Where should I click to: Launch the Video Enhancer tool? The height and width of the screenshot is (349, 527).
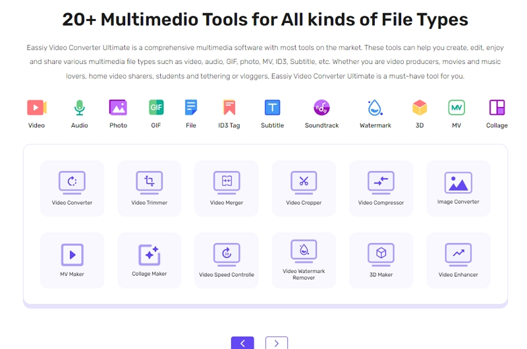(458, 260)
